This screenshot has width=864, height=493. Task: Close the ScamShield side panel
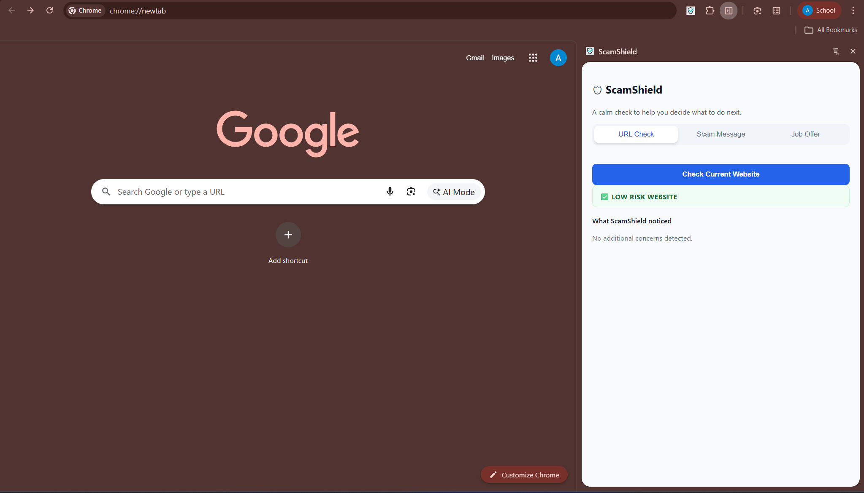pos(853,51)
